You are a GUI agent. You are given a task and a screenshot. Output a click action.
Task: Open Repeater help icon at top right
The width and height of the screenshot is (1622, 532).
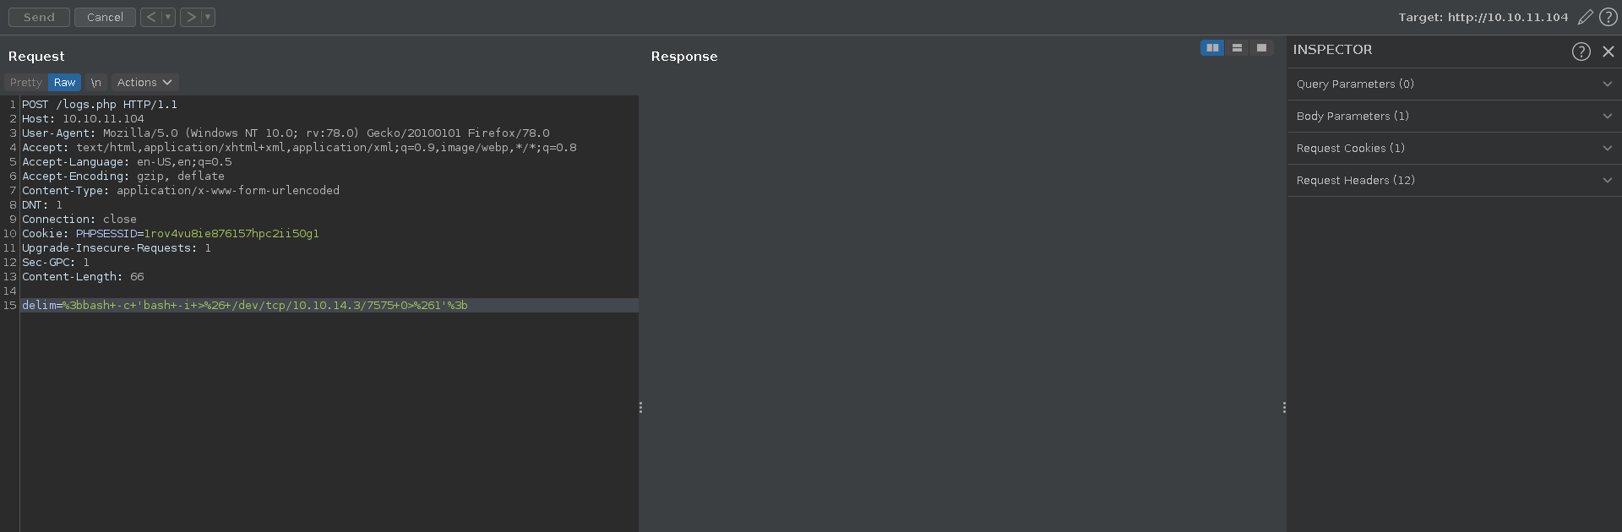1608,17
